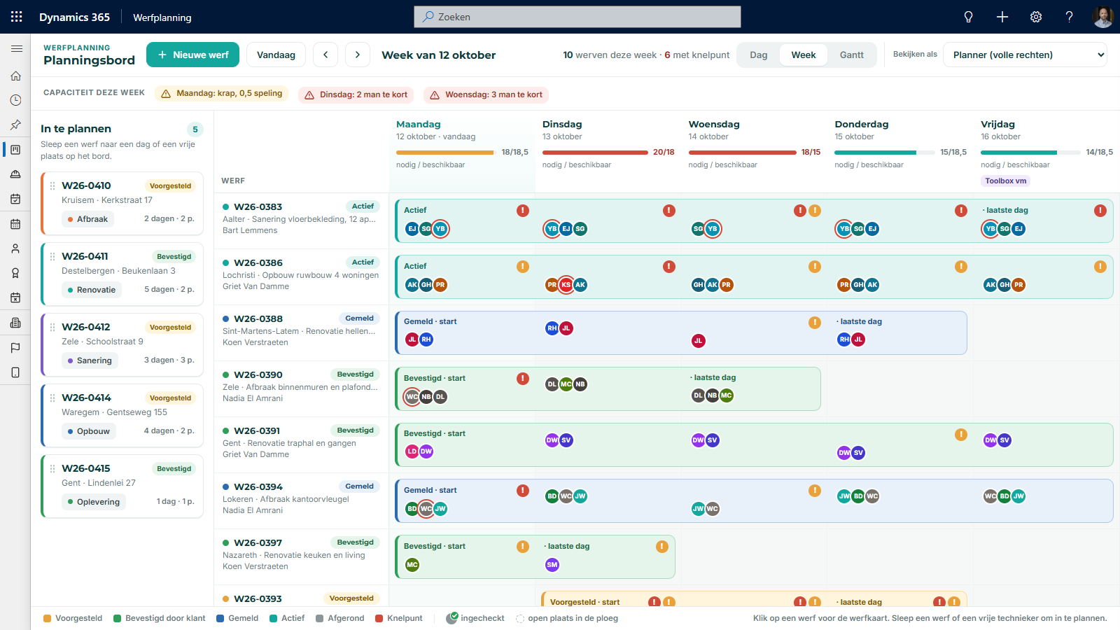Open the pinned items icon

click(x=15, y=125)
